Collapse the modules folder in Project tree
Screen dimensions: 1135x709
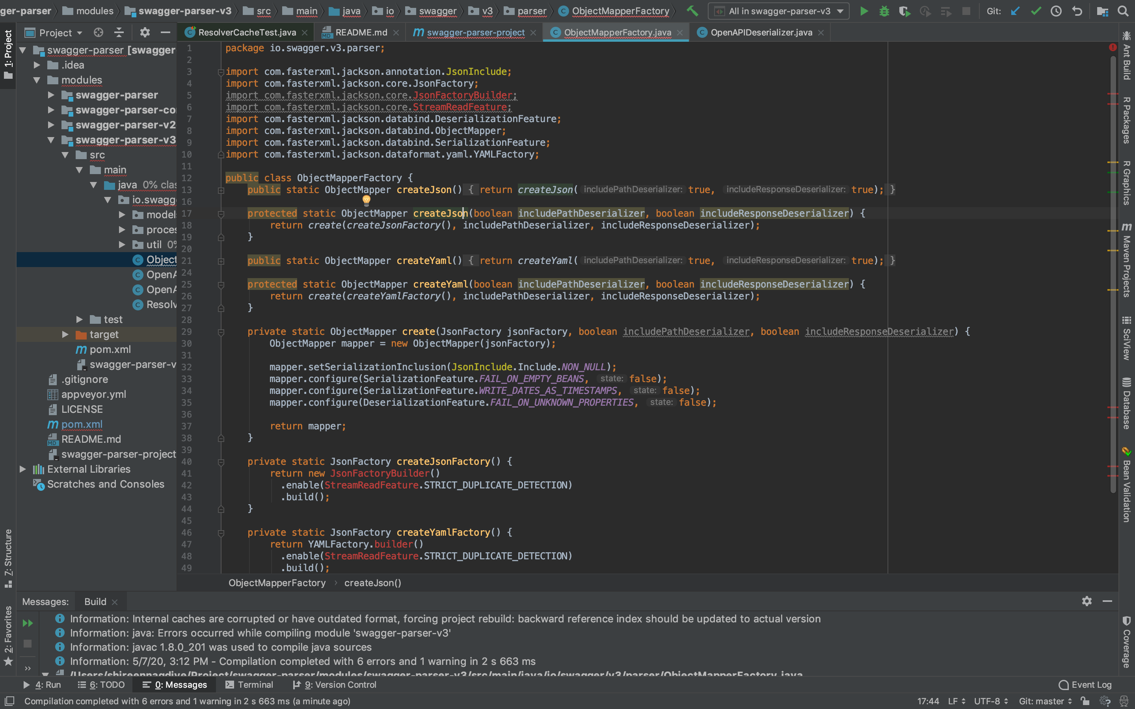coord(37,80)
